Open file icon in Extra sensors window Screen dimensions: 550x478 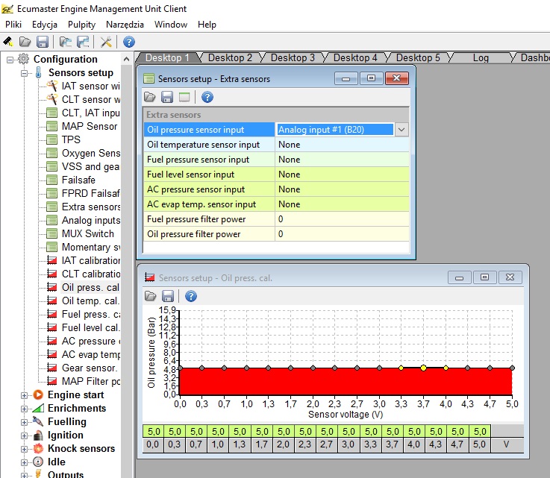pyautogui.click(x=150, y=97)
